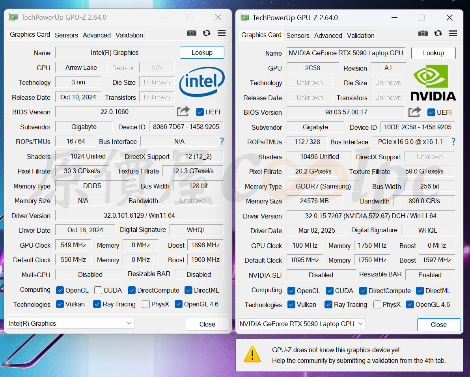Click the yellow warning icon in notification
Viewport: 470px width, 377px height.
(x=252, y=355)
